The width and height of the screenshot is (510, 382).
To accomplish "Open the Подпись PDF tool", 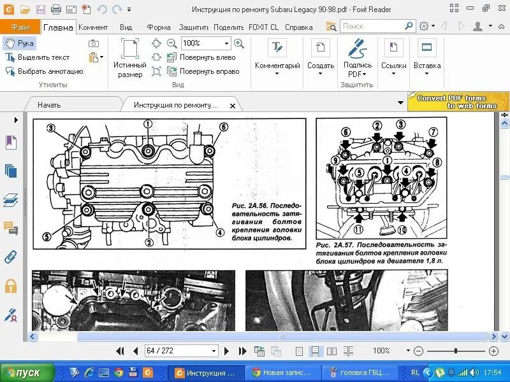I will click(358, 58).
